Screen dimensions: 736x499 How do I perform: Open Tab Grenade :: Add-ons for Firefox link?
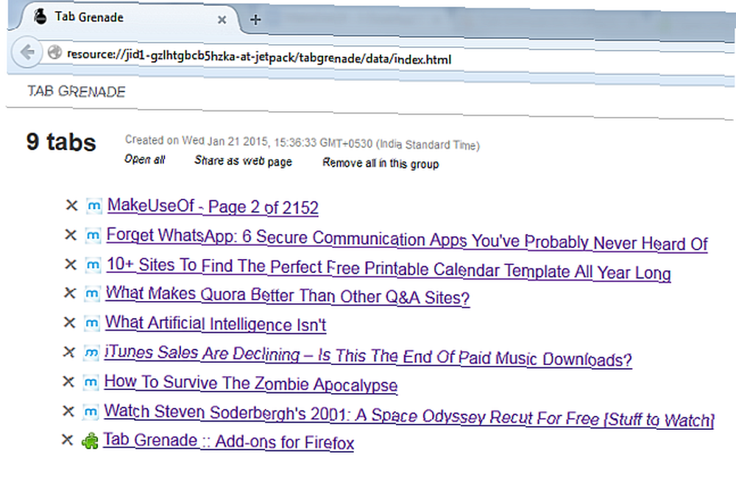point(229,442)
